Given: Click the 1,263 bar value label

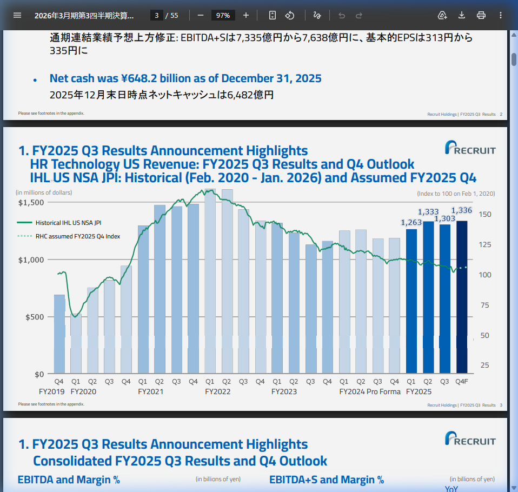Looking at the screenshot, I should [411, 222].
